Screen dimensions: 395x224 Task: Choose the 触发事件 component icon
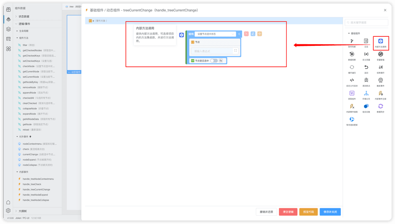point(380,80)
